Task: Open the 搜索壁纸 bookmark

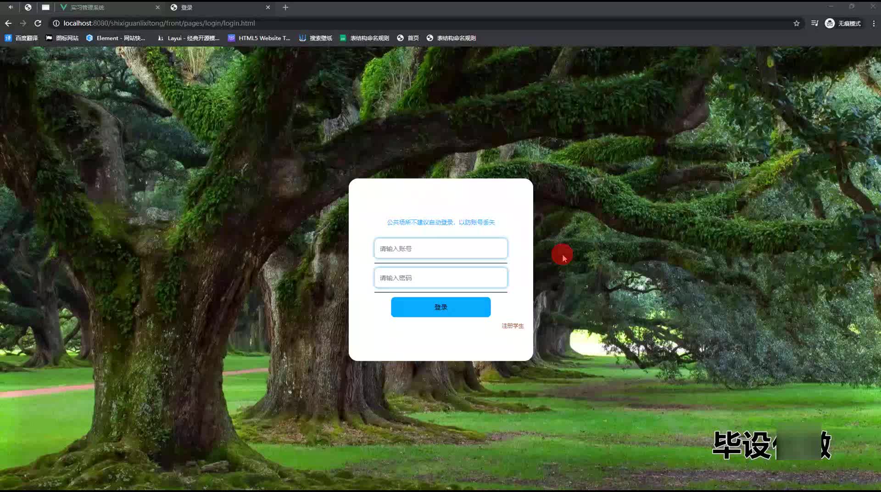Action: pos(316,38)
